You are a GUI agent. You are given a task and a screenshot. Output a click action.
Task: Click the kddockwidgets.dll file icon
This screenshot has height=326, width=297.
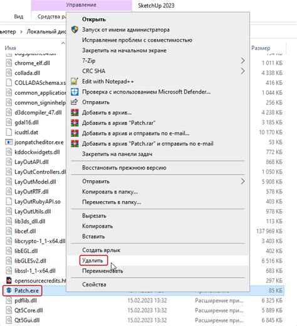(x=9, y=152)
